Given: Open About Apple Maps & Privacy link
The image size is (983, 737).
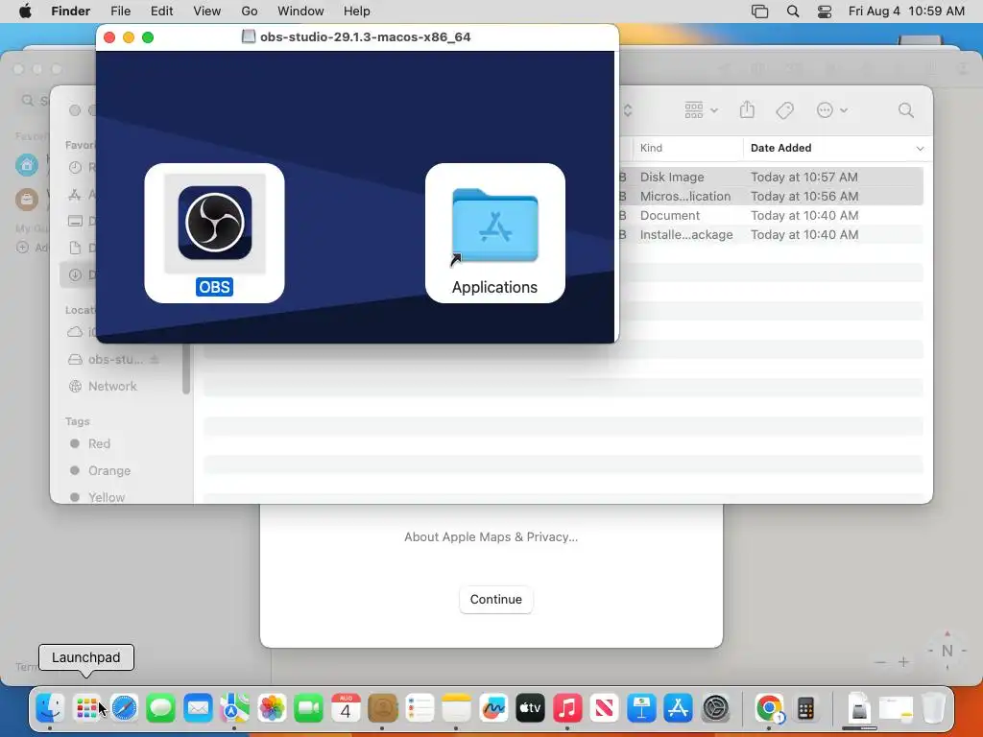Looking at the screenshot, I should click(x=491, y=537).
